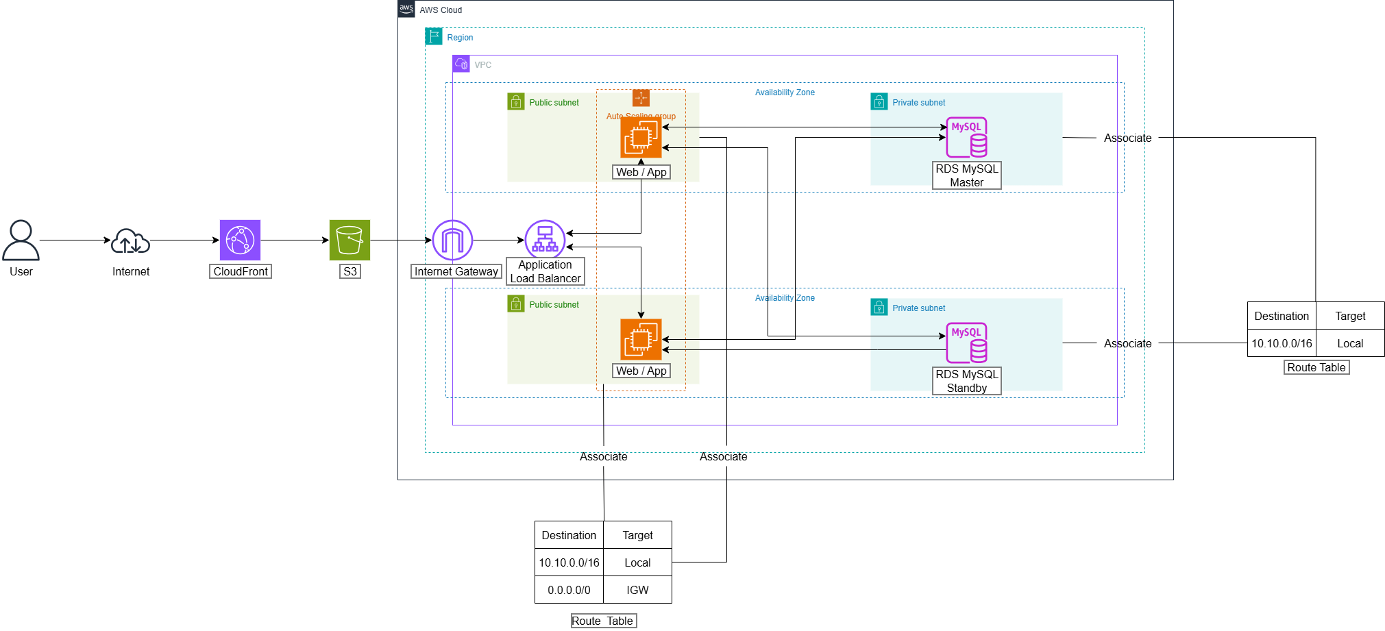The height and width of the screenshot is (631, 1385).
Task: Select the User person icon
Action: click(x=21, y=240)
